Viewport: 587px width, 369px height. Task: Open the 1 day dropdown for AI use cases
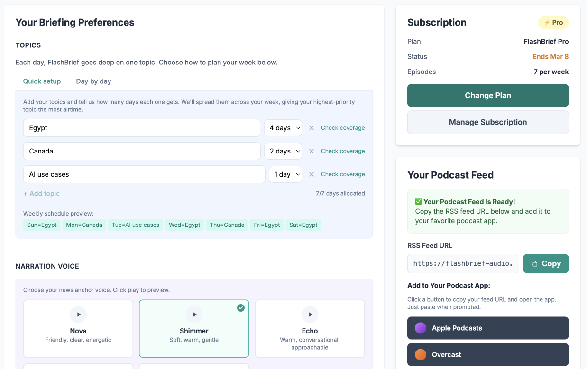coord(285,174)
